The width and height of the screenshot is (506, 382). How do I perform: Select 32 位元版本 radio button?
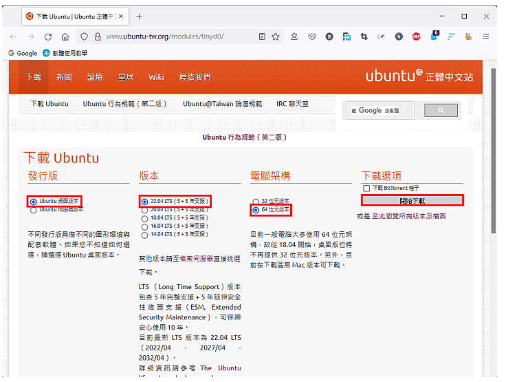click(x=256, y=202)
